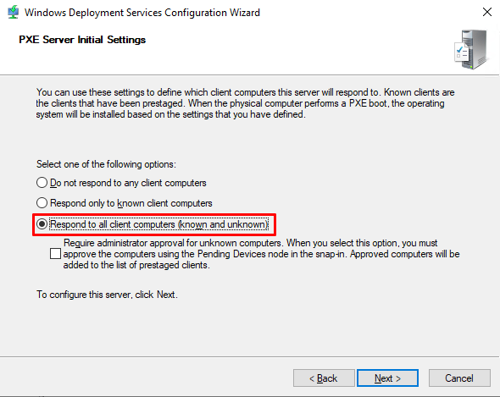The height and width of the screenshot is (397, 500).
Task: Continue the wizard with Next button
Action: pos(387,378)
